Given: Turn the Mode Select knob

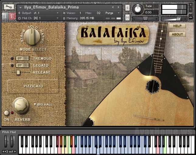Looking at the screenshot, I should tap(32, 37).
